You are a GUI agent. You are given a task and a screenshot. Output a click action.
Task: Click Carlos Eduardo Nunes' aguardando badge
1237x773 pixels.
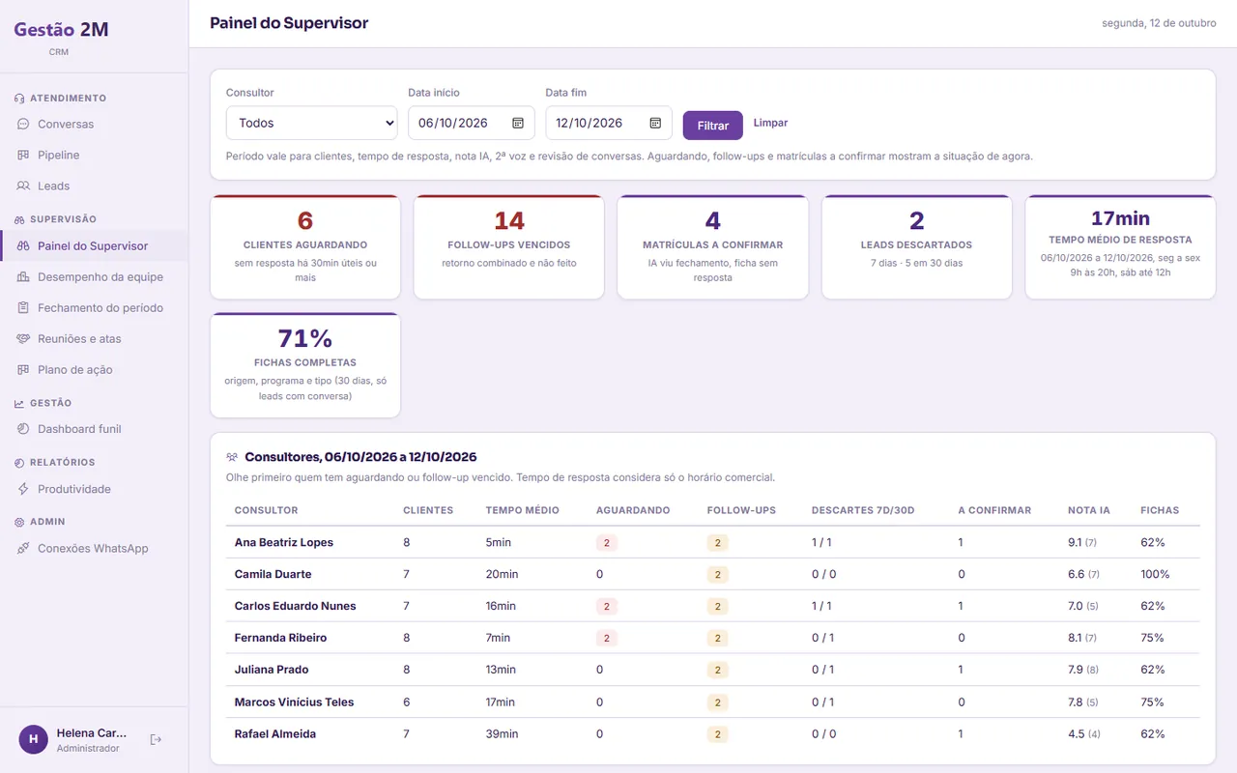point(607,606)
